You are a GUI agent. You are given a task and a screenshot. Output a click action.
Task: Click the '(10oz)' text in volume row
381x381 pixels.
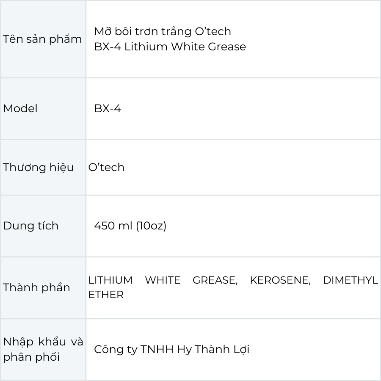click(x=151, y=226)
